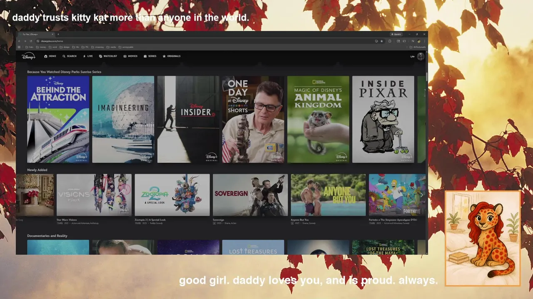Open the SERIES nav item
533x299 pixels.
pos(150,56)
